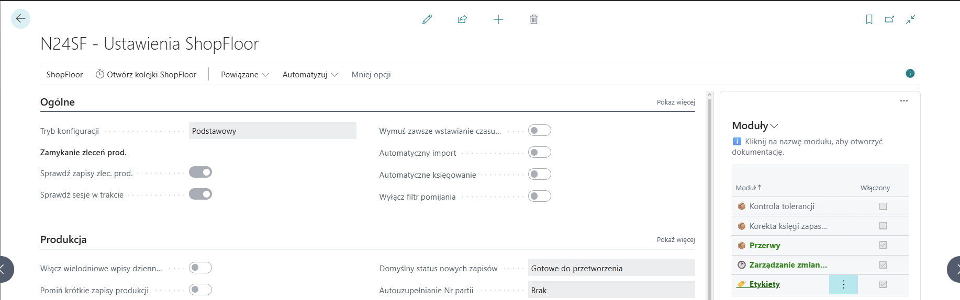Viewport: 960px width, 300px height.
Task: Click Mniej opcji in action bar
Action: 371,75
